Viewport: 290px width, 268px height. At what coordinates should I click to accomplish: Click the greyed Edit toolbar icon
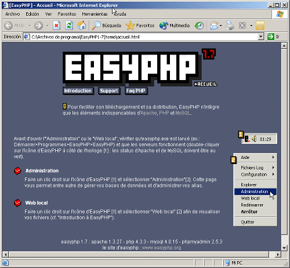point(242,26)
